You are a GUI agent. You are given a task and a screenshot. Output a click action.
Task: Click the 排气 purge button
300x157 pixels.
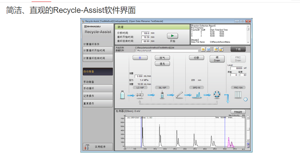click(162, 58)
